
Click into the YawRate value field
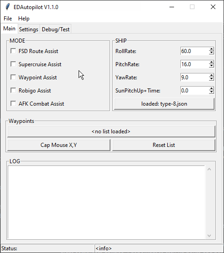click(194, 77)
